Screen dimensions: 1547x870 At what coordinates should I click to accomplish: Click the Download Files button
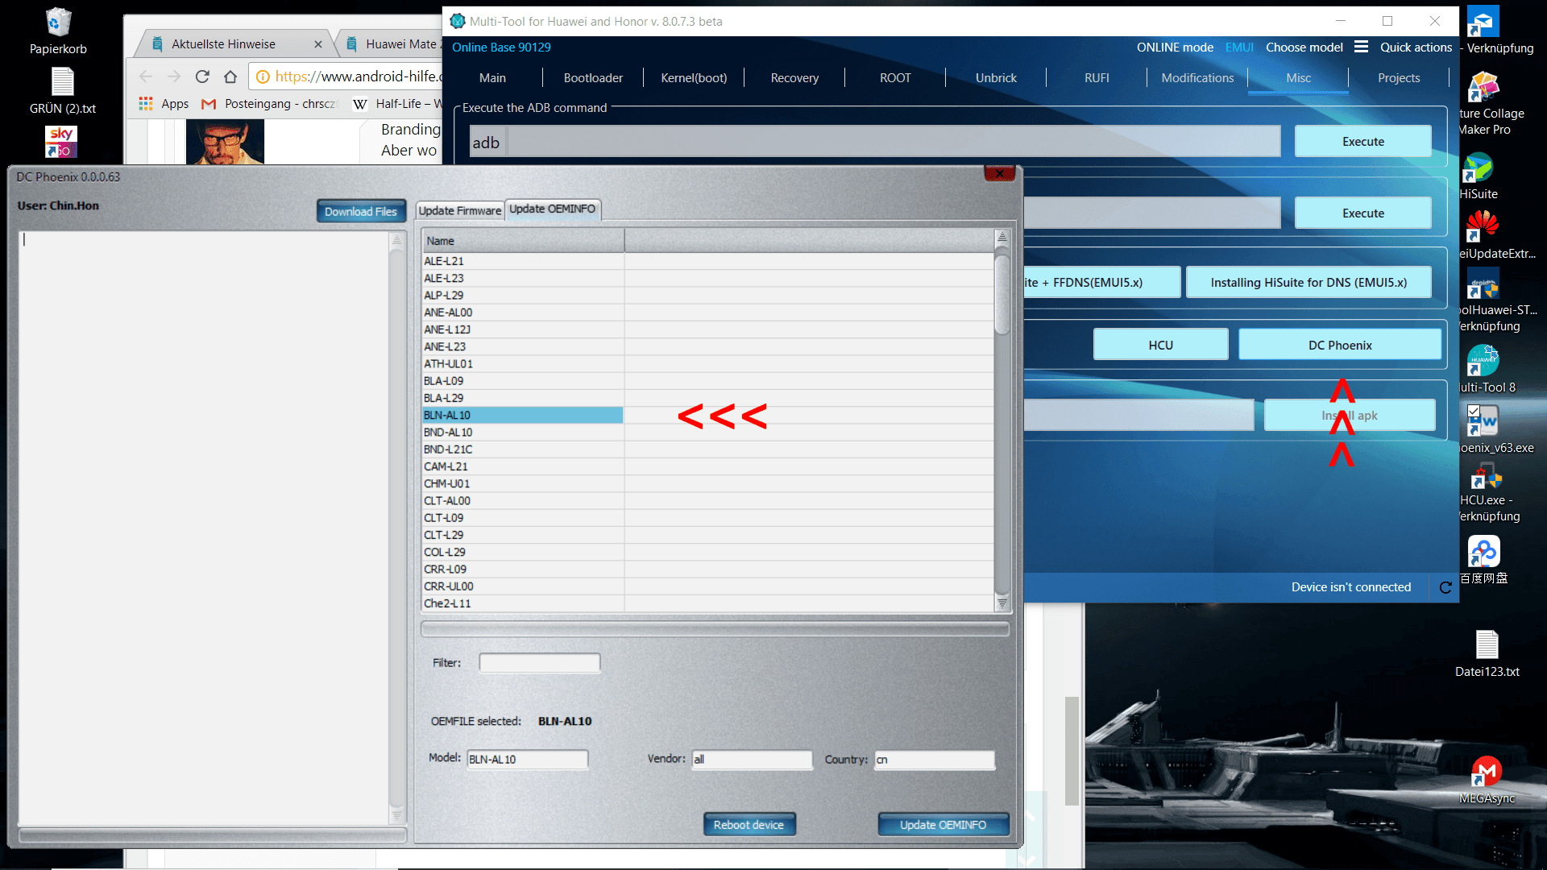[x=360, y=212]
